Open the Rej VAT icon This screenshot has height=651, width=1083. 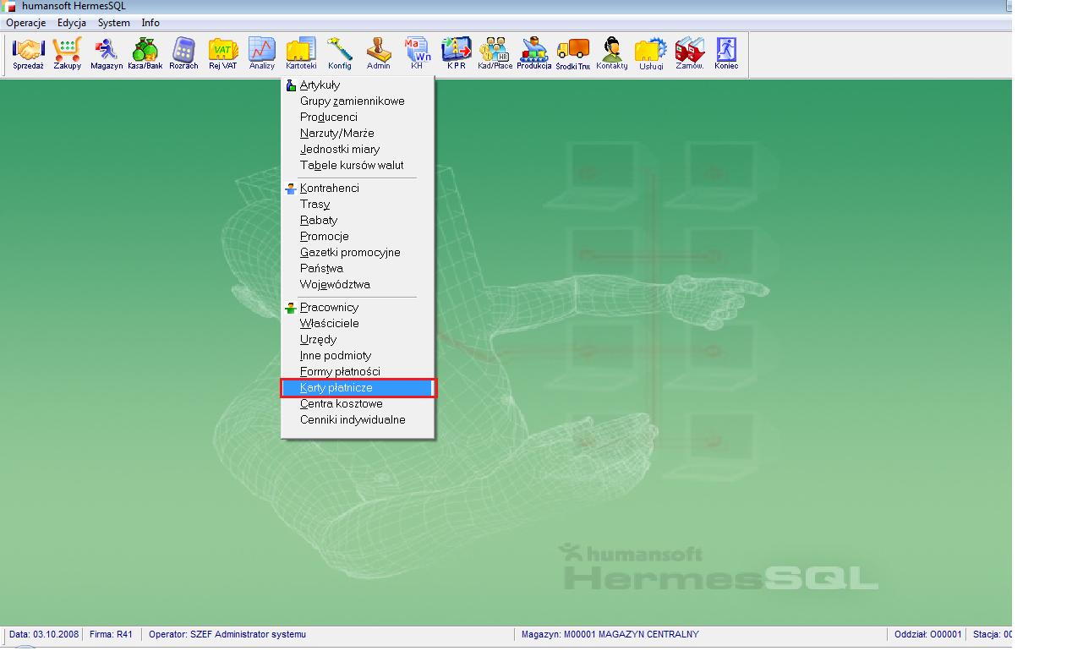click(x=223, y=53)
